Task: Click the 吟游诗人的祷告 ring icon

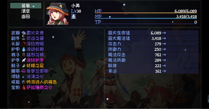Action: coord(24,82)
